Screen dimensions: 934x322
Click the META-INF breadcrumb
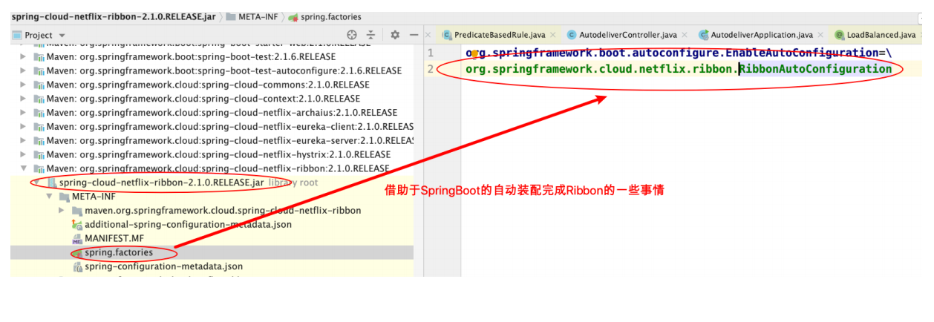tap(254, 16)
